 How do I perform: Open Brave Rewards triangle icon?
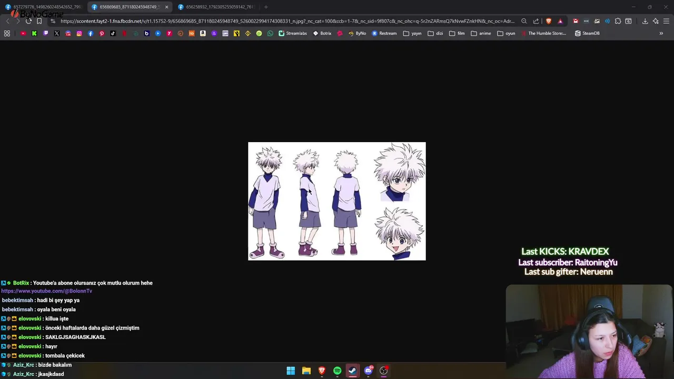[560, 21]
